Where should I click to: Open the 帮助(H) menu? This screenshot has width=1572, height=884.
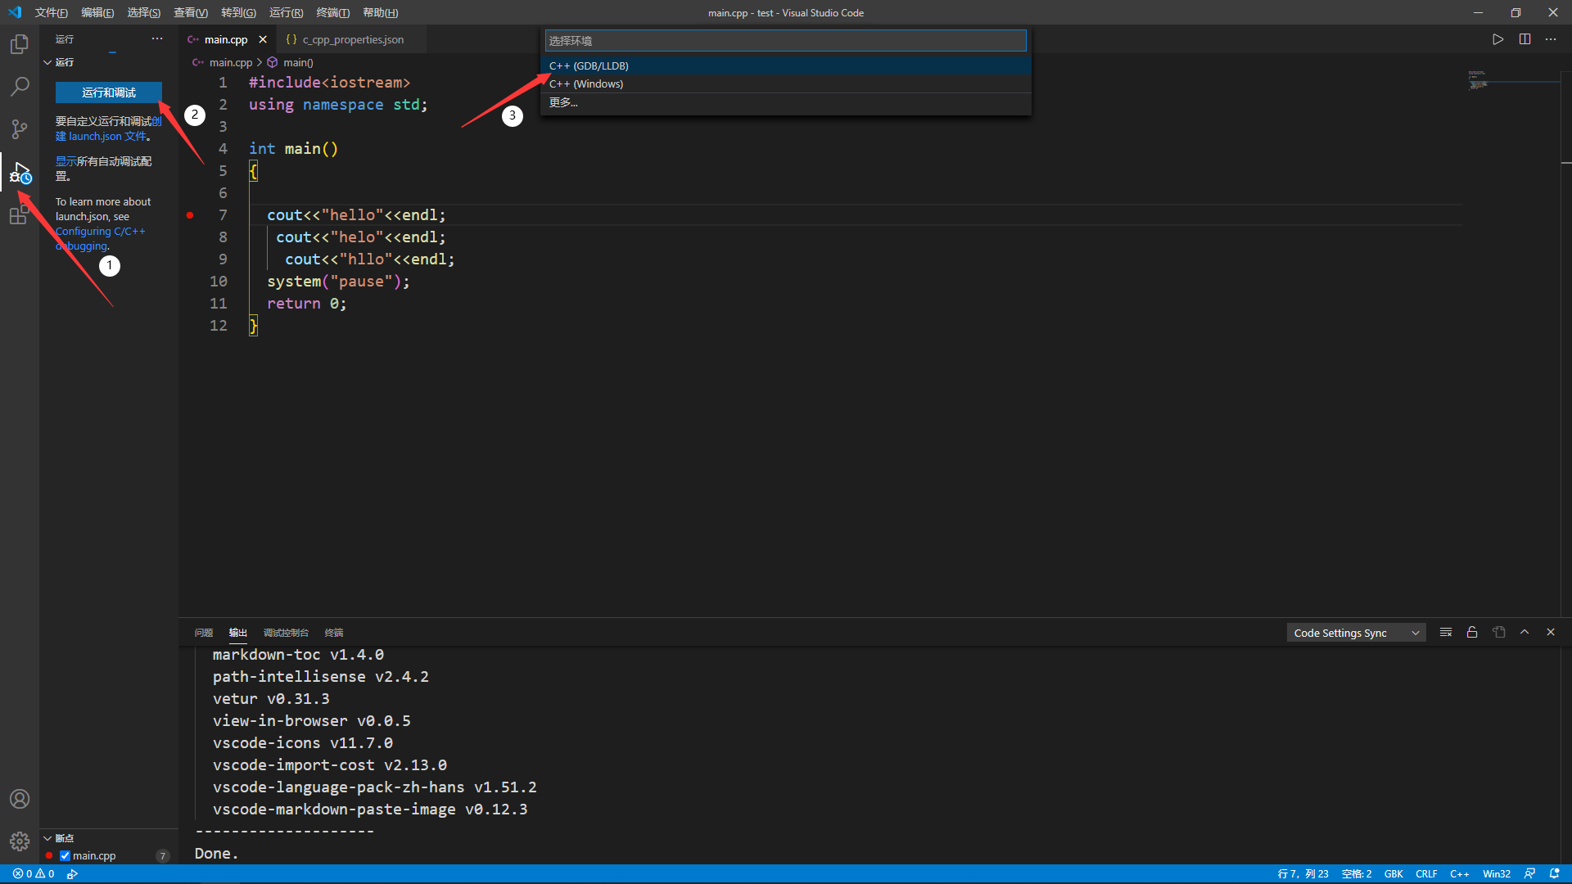pos(380,12)
